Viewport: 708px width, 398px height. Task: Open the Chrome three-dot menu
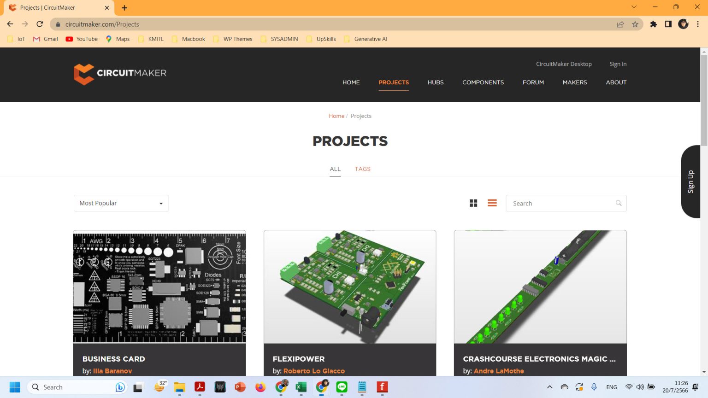[699, 24]
